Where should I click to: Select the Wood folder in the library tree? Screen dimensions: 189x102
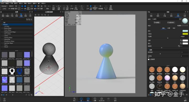[6, 47]
